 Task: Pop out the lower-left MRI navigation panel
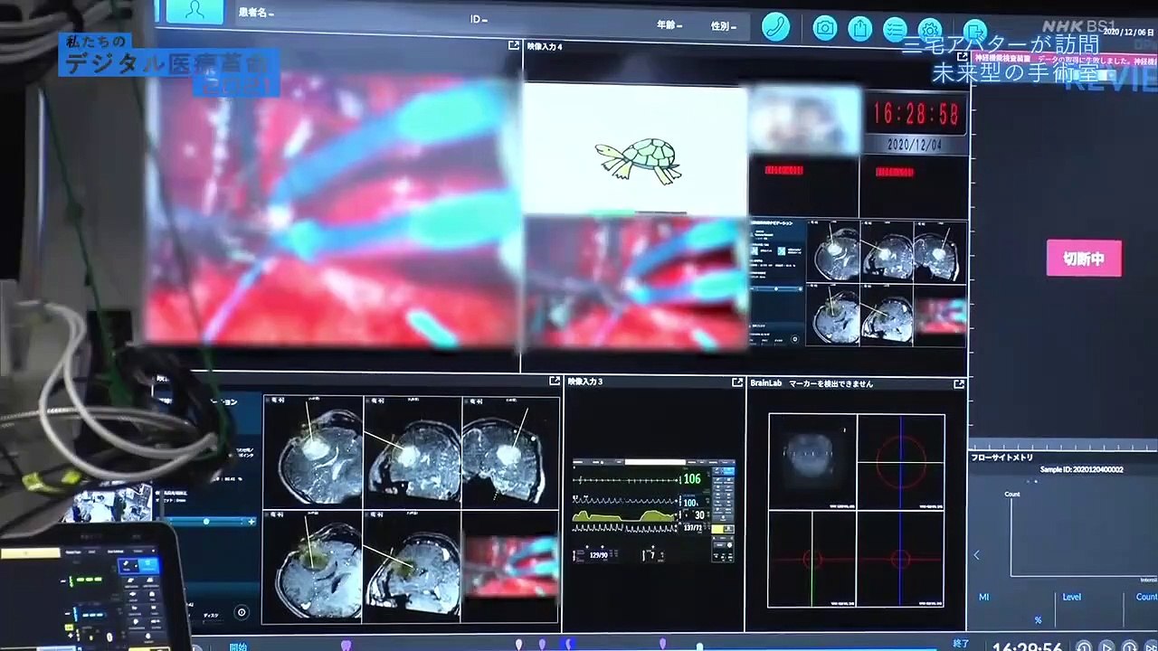(x=555, y=382)
